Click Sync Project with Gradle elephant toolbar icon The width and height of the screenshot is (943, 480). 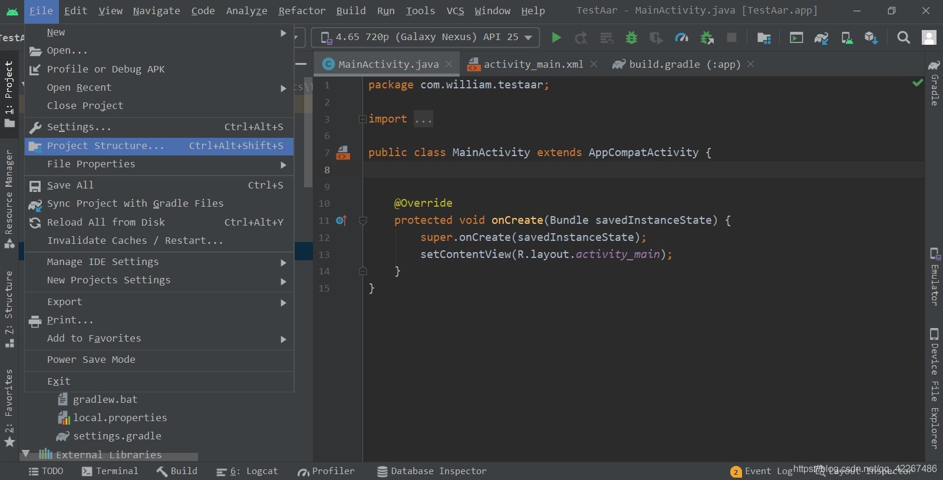(821, 38)
